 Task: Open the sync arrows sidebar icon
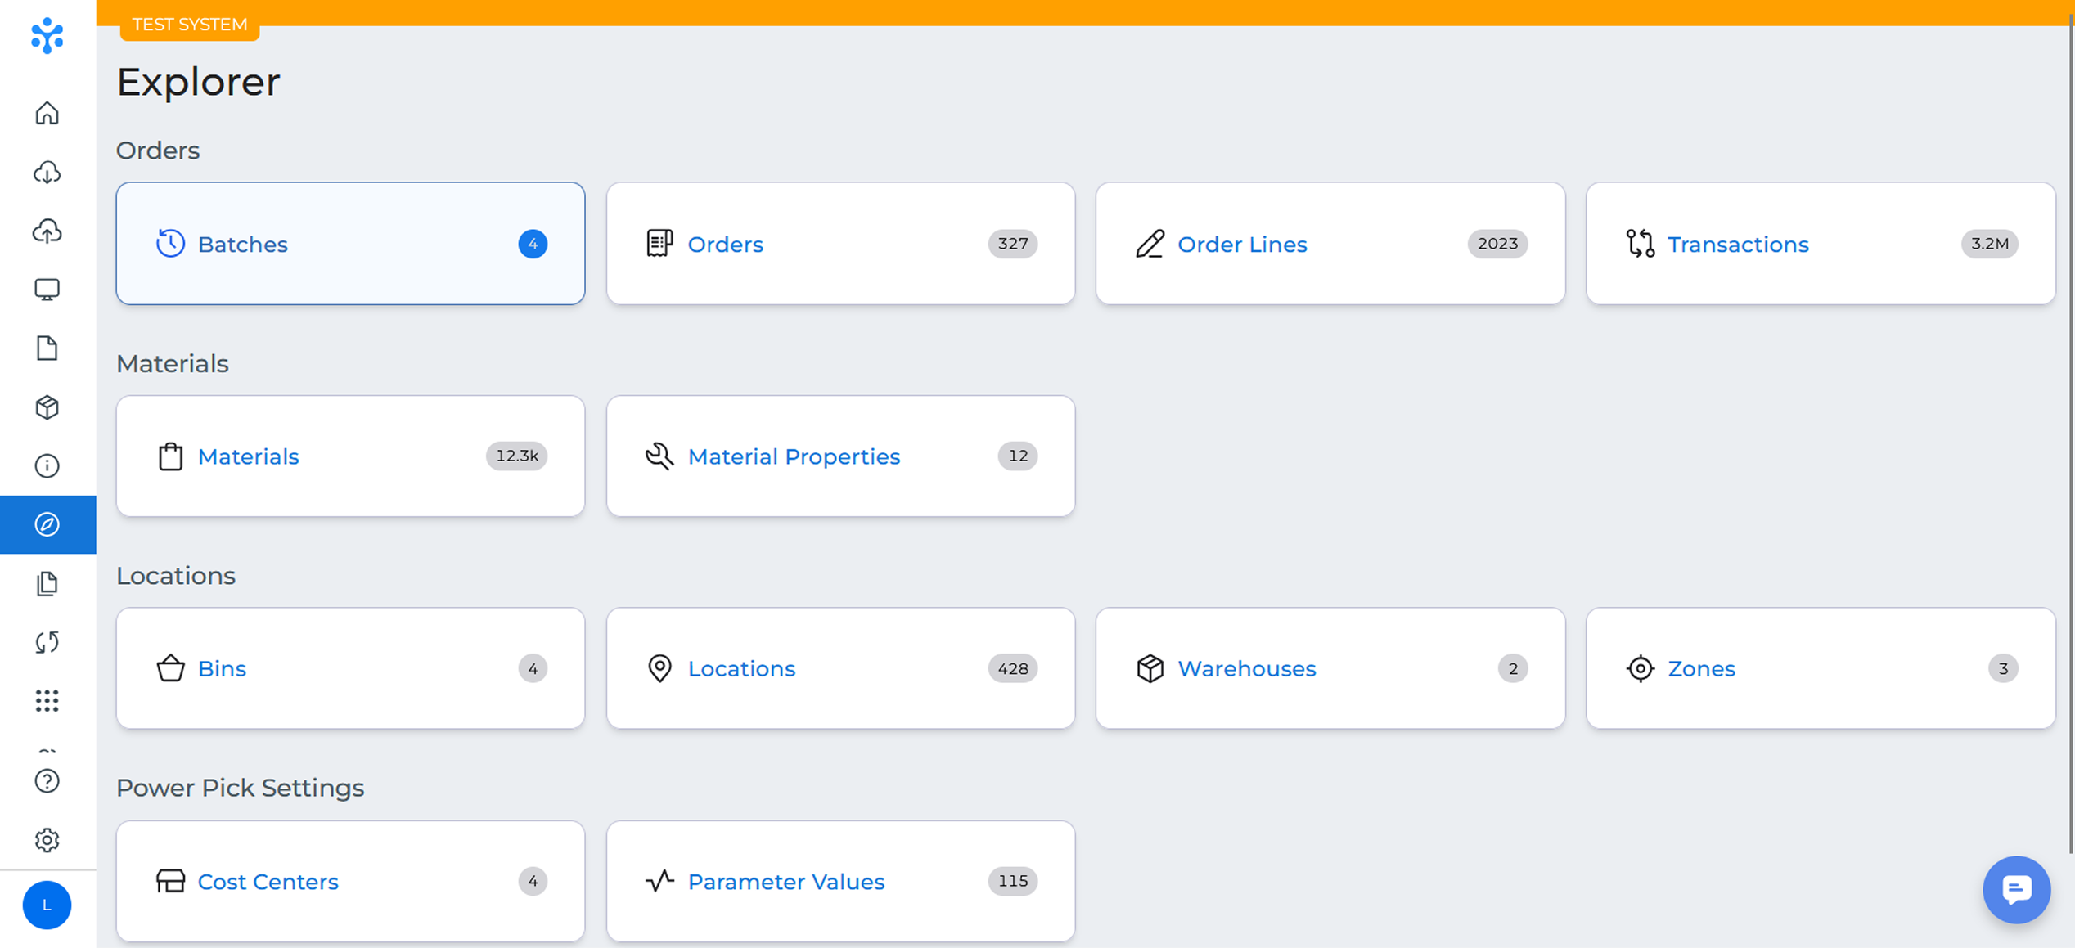(x=47, y=642)
